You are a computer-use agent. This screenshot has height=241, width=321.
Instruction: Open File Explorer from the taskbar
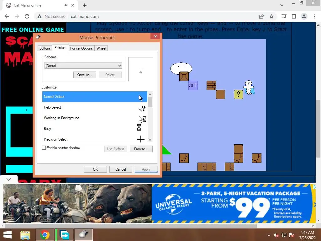pos(25,235)
